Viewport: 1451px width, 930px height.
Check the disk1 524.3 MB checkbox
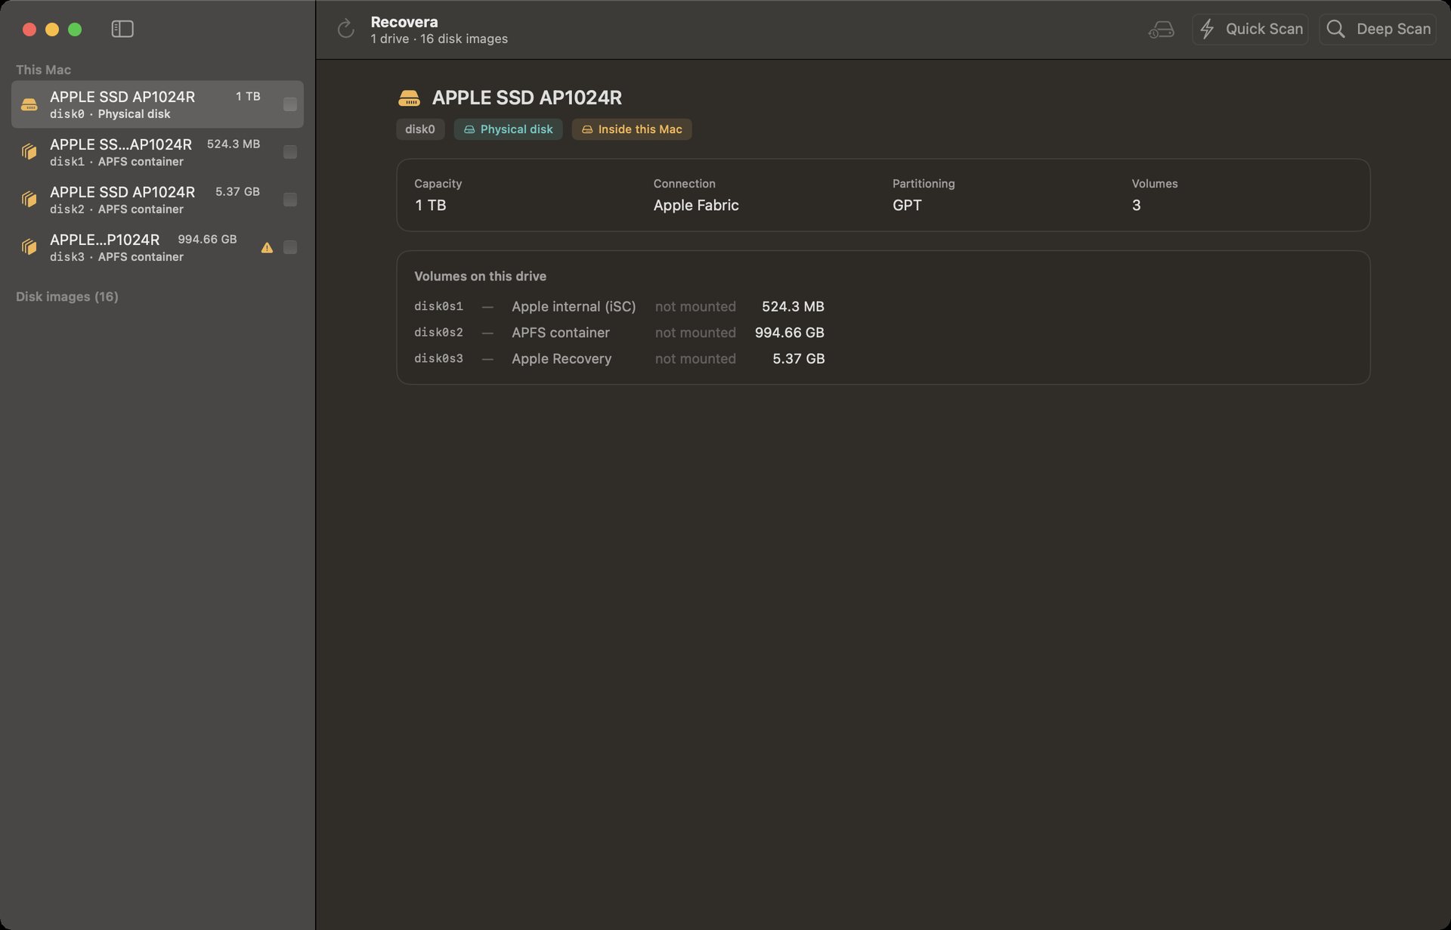point(289,152)
